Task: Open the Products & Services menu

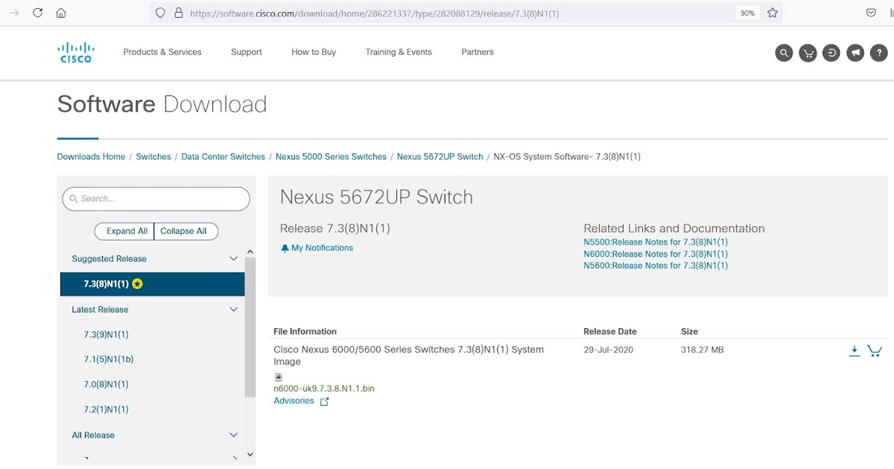Action: tap(162, 52)
